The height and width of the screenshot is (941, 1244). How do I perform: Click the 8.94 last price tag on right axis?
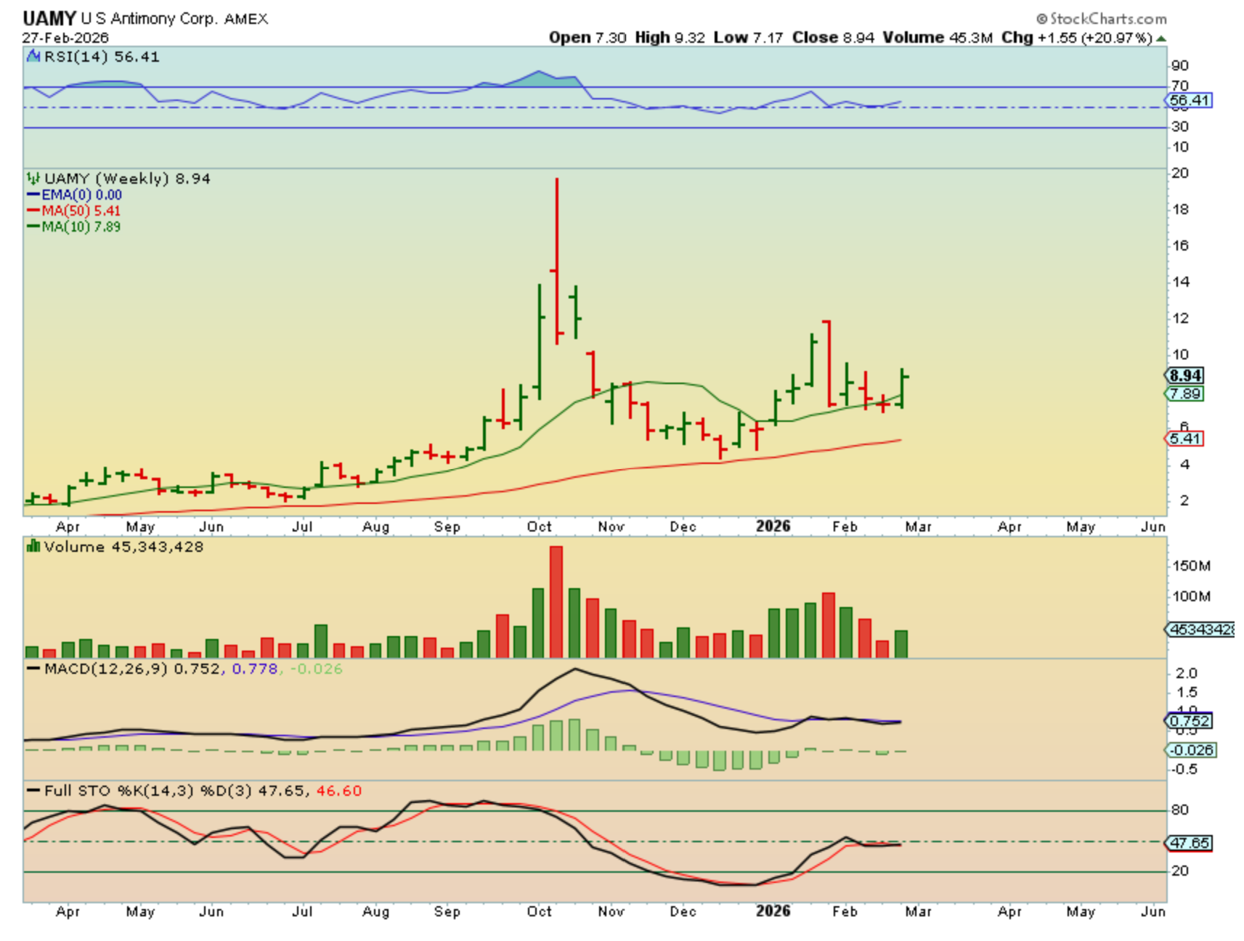coord(1186,375)
